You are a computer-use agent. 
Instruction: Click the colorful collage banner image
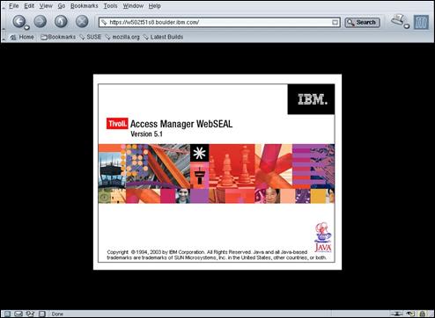[217, 174]
